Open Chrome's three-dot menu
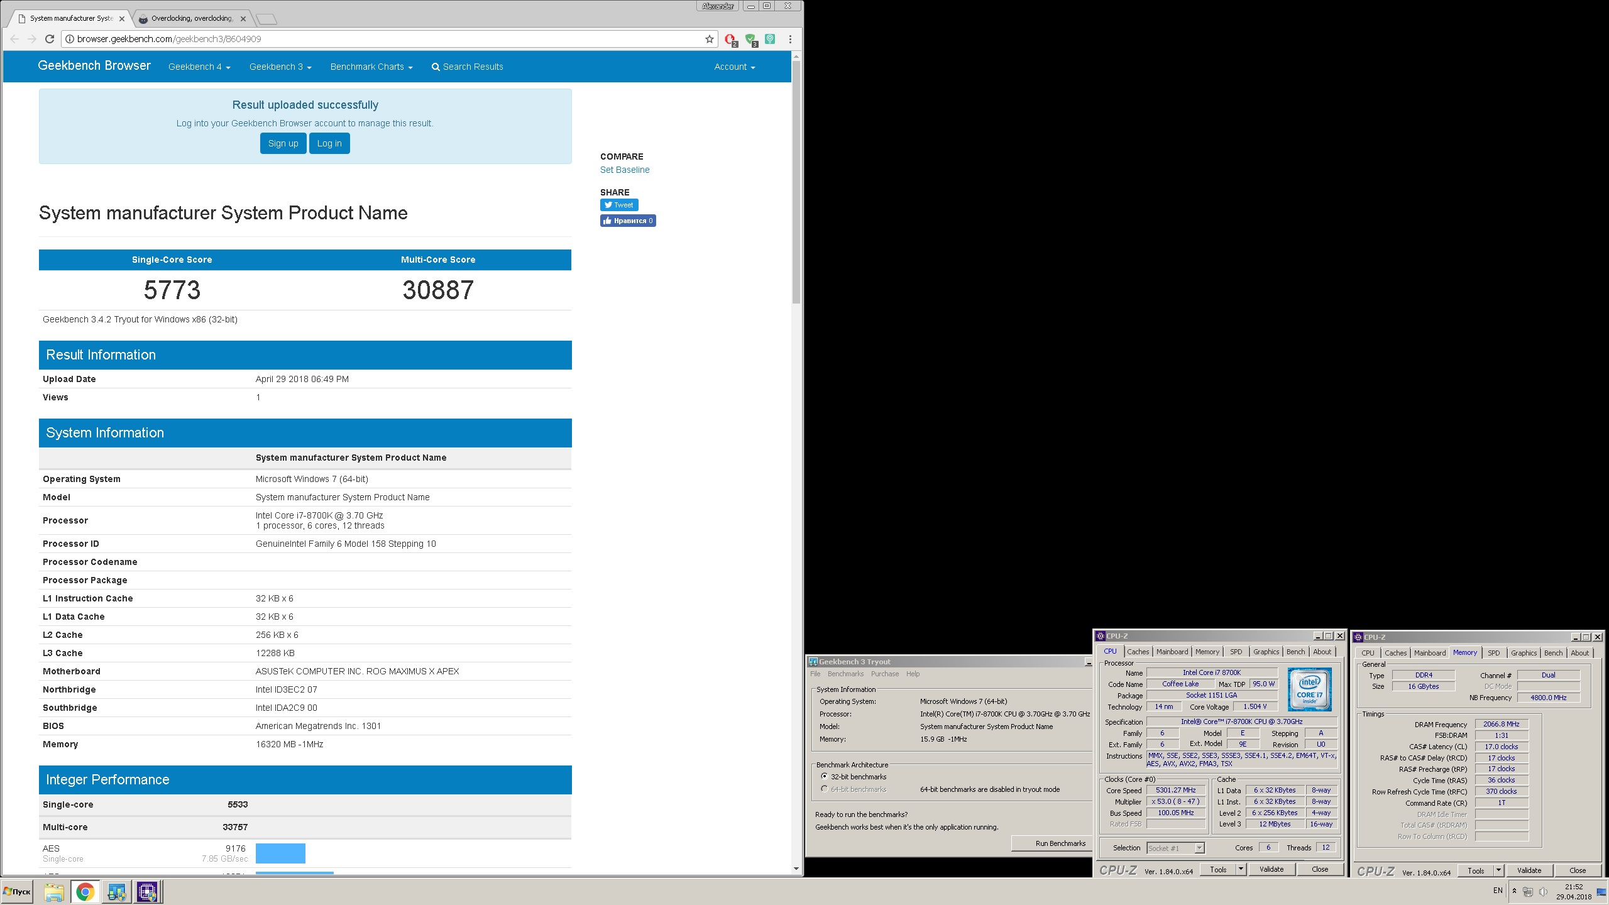Viewport: 1609px width, 905px height. [790, 39]
